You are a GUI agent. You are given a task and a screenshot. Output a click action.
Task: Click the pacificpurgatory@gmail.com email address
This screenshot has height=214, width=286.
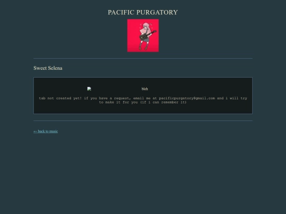(187, 98)
